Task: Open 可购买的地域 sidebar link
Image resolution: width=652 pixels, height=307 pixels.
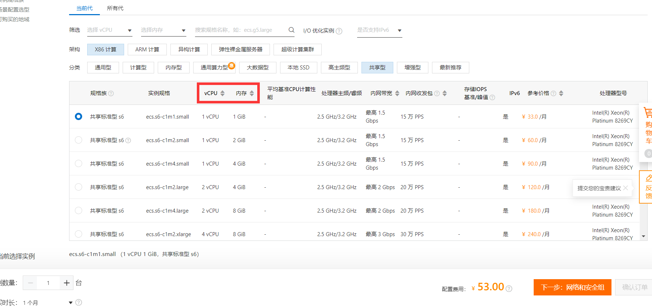Action: (x=15, y=20)
